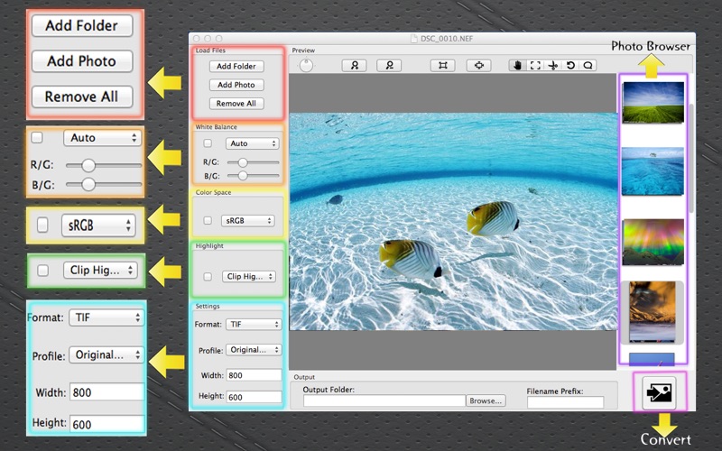Click the DSC_0010.NEF window title text

tap(447, 39)
